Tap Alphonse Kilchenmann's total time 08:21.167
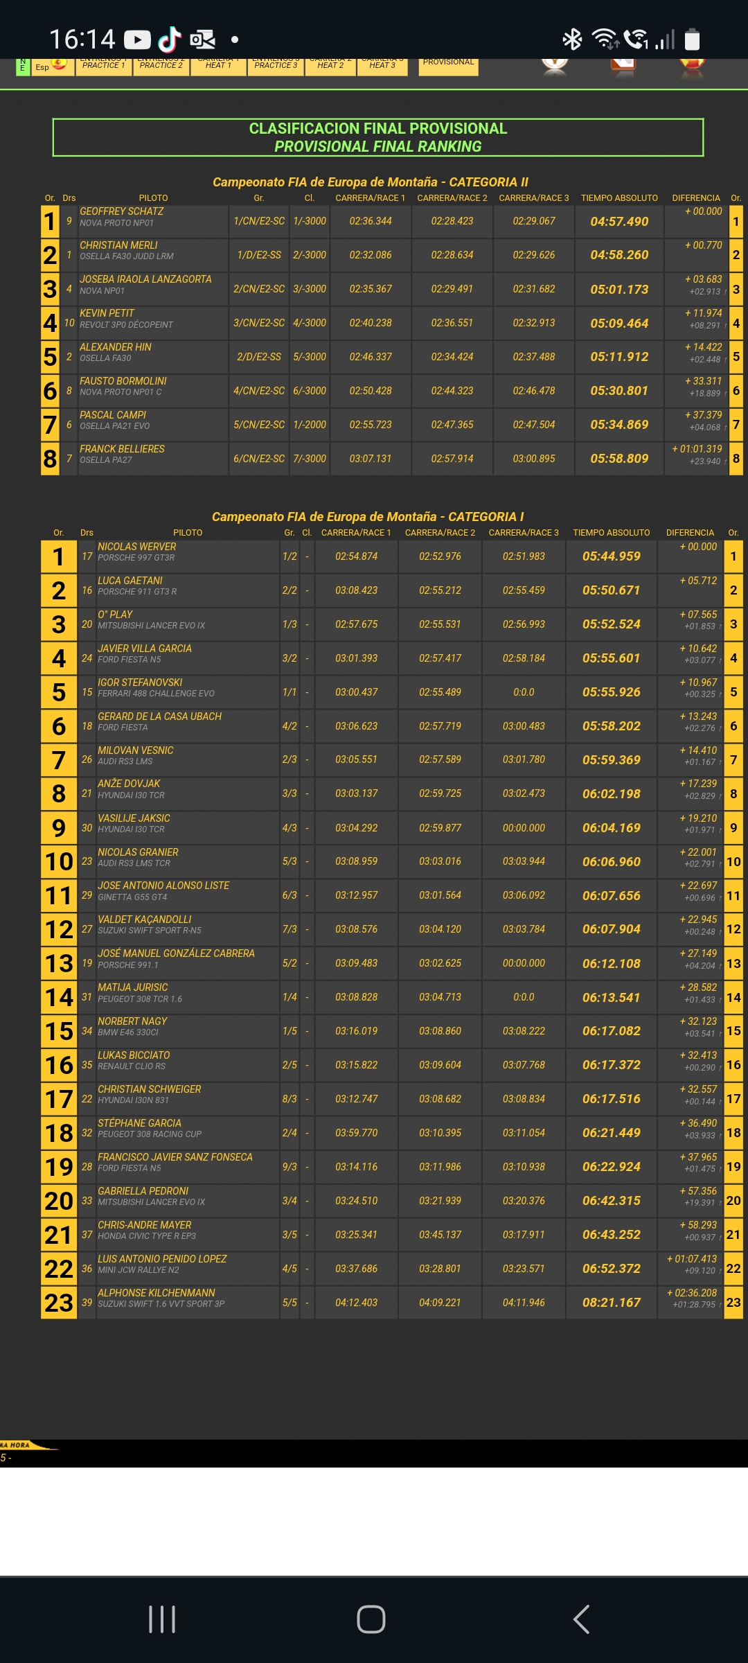Viewport: 748px width, 1663px height. point(612,1303)
